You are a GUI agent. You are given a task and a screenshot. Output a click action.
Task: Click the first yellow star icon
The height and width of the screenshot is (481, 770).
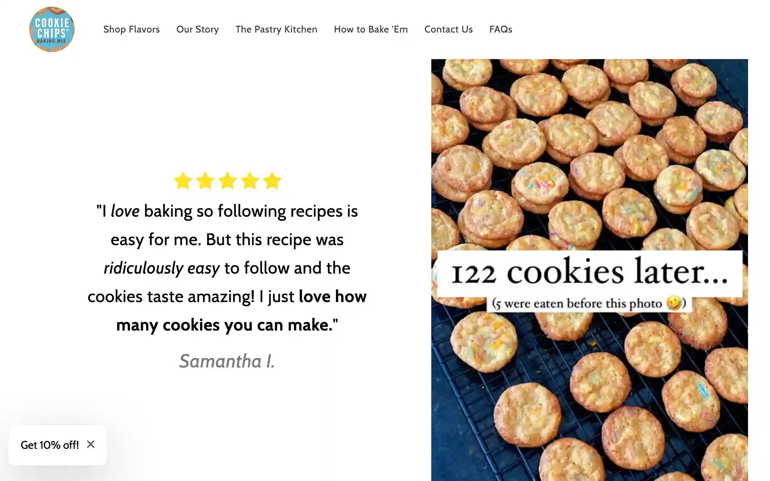[182, 180]
